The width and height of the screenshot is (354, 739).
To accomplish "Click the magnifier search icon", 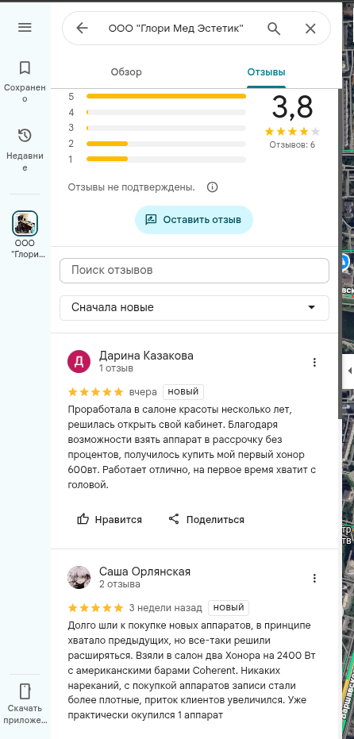I will click(x=274, y=29).
